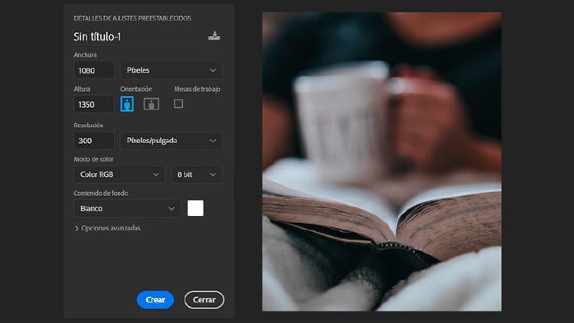The height and width of the screenshot is (323, 574).
Task: Select the landscape orientation icon
Action: (151, 103)
